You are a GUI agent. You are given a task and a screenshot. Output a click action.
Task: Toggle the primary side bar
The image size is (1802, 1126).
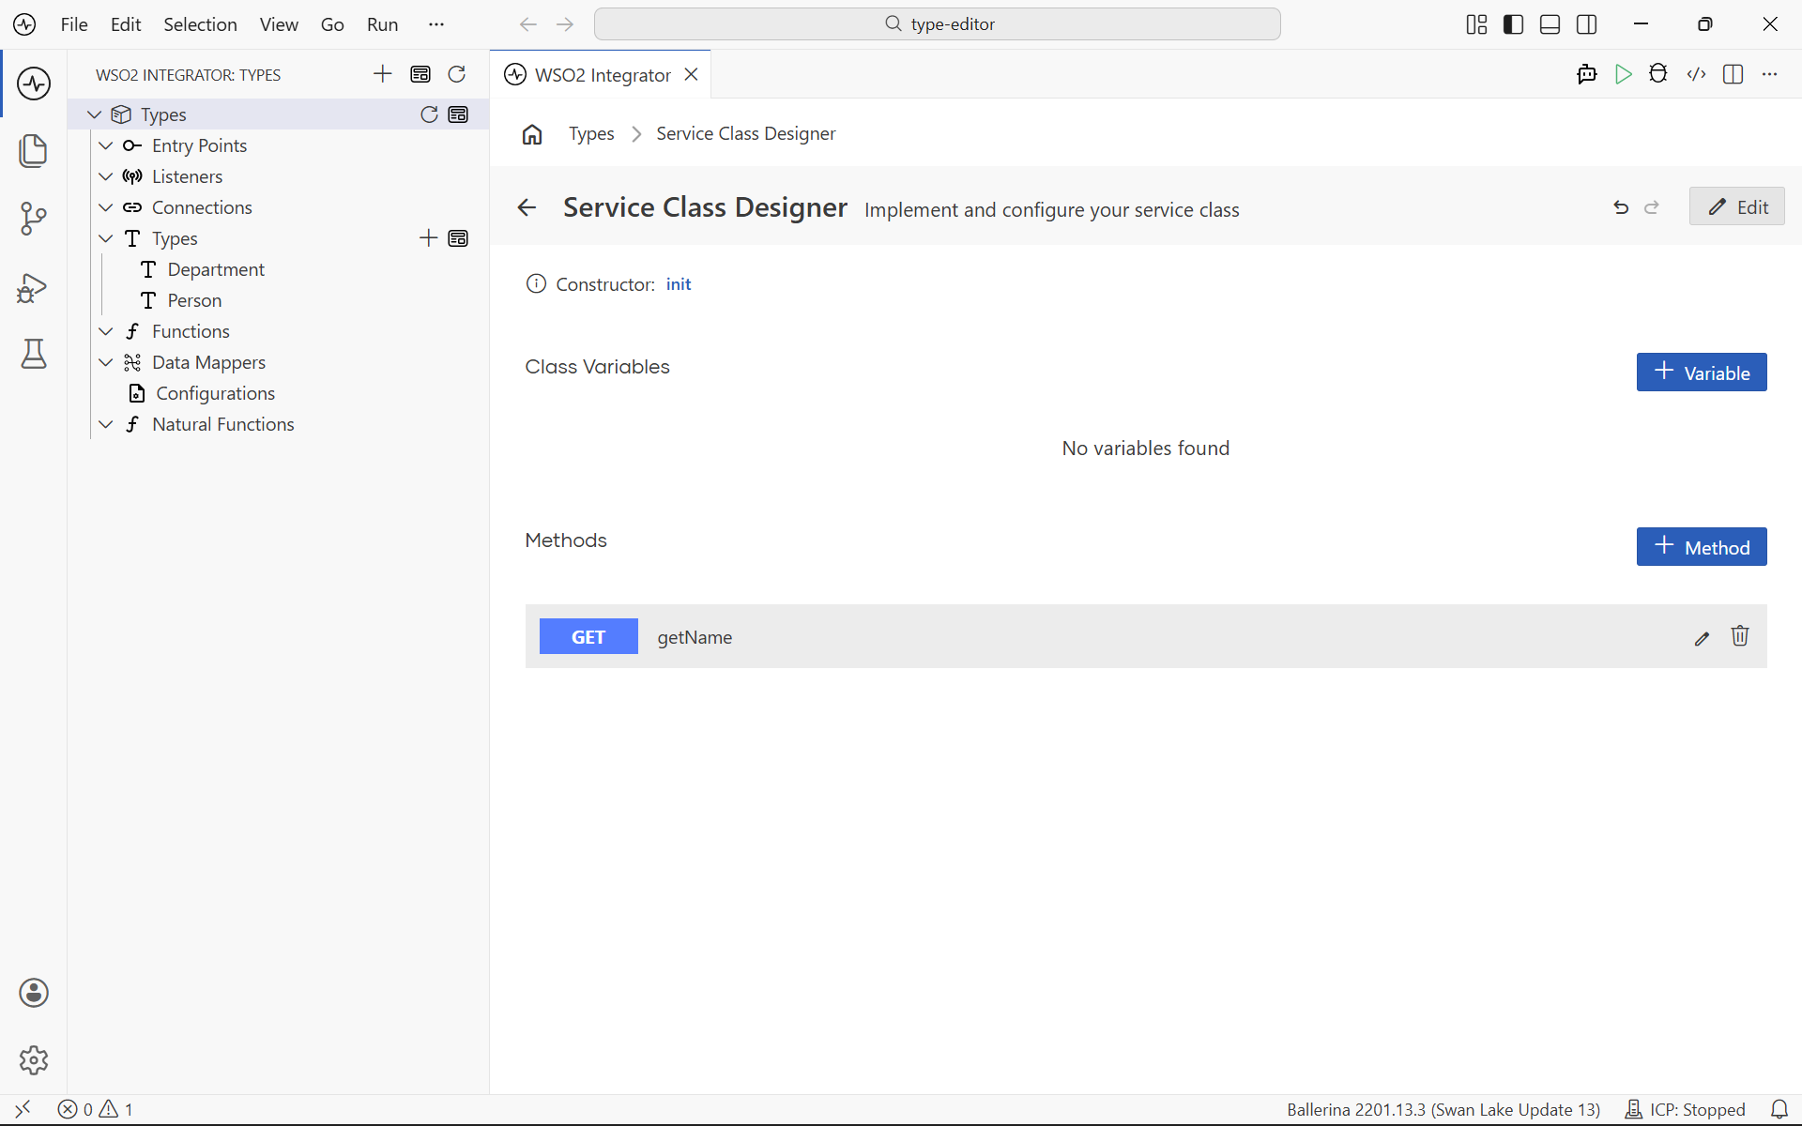tap(1513, 24)
